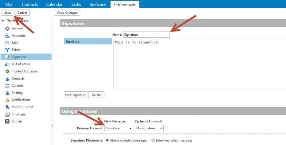The image size is (286, 145).
Task: Open Out of Office preferences label
Action: pyautogui.click(x=21, y=64)
